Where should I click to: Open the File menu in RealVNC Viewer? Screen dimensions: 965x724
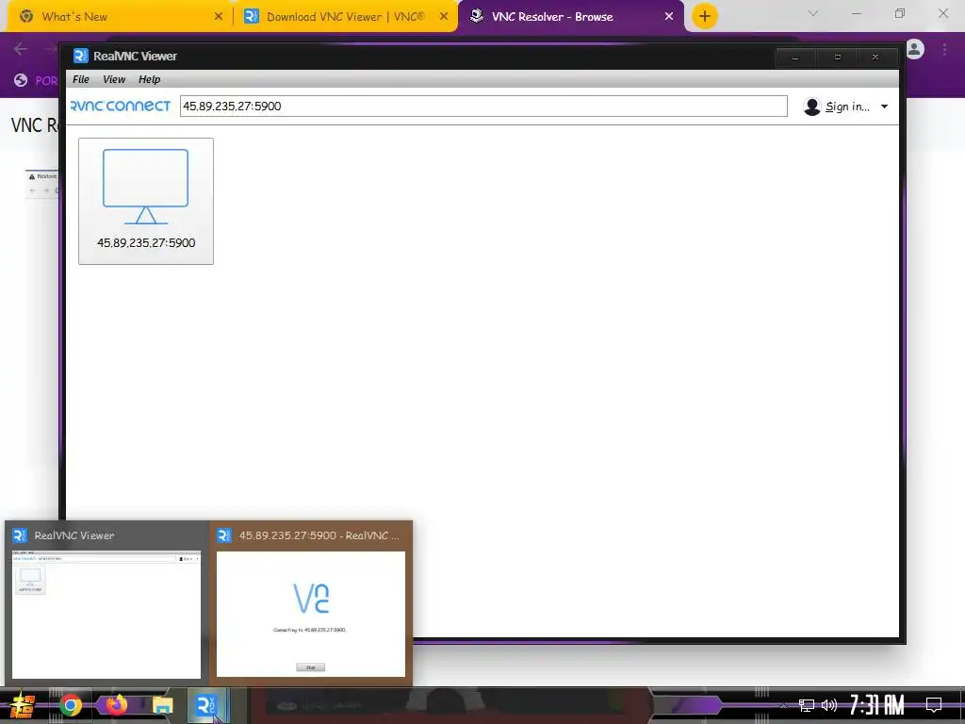pos(81,79)
